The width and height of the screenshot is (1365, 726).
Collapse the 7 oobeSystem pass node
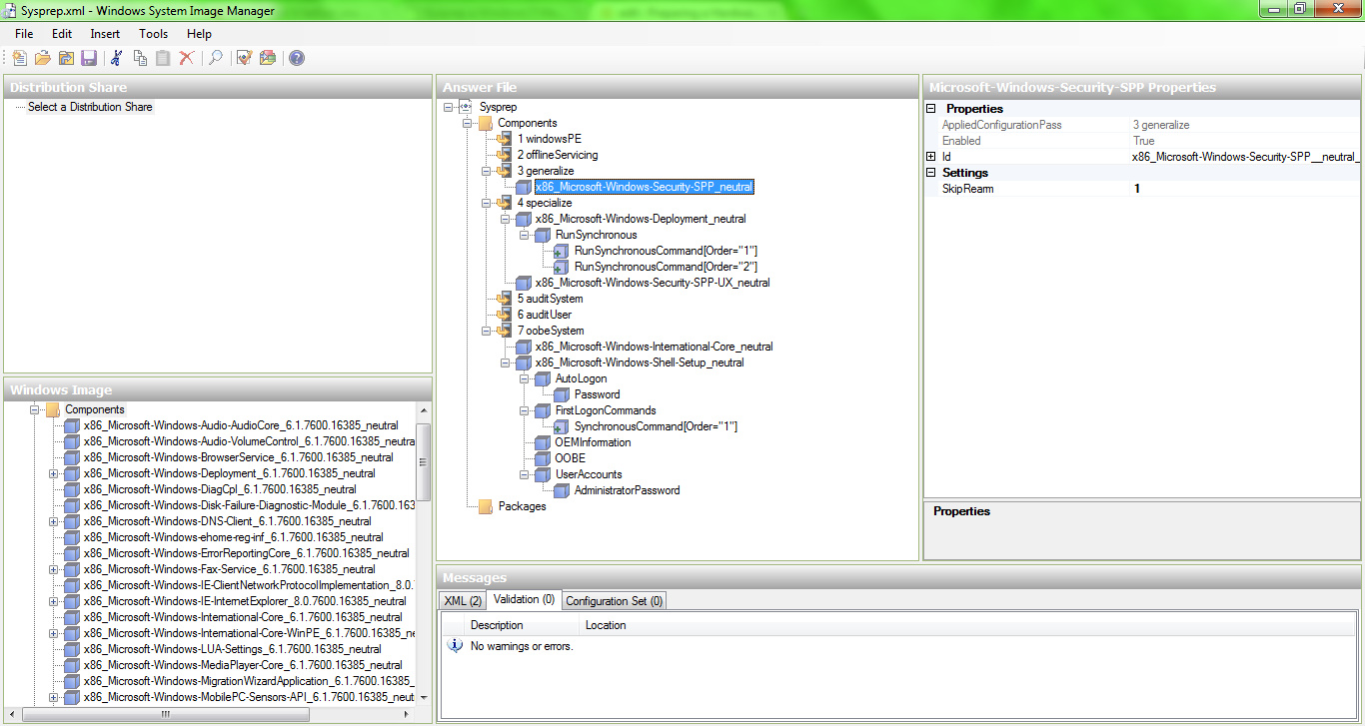[487, 331]
